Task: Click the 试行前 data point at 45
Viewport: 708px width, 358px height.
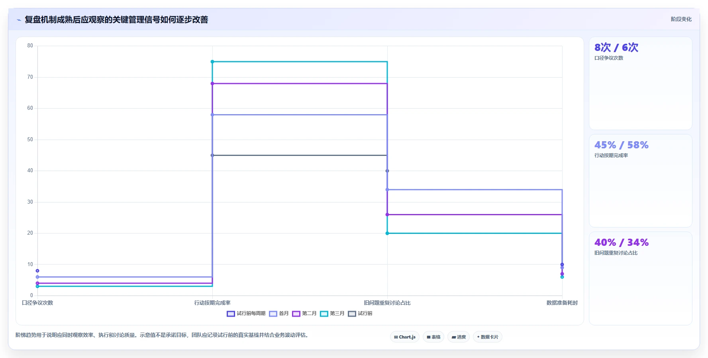Action: [212, 155]
